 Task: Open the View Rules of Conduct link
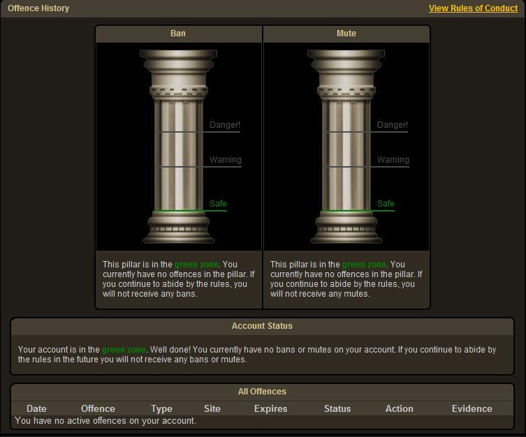pos(473,8)
